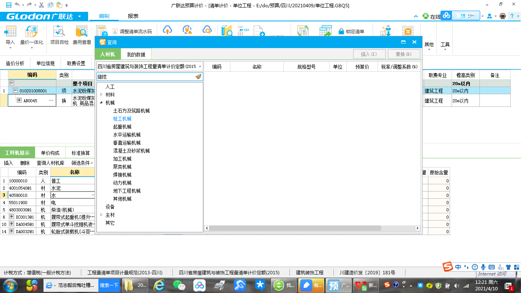Screen dimensions: 521x293
Task: Click the document add icon in ribbon
Action: [x=259, y=31]
